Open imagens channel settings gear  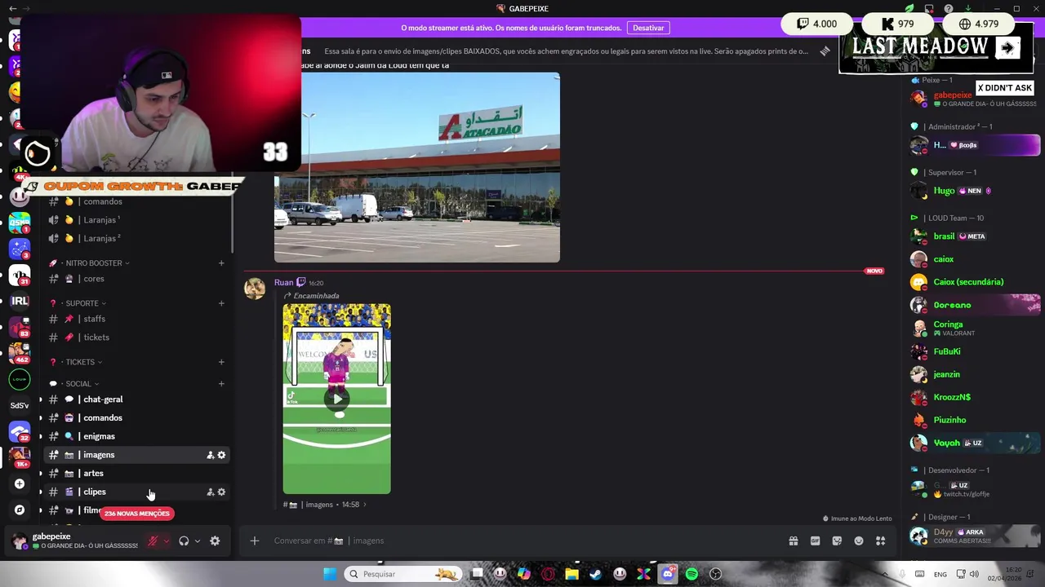click(x=221, y=455)
